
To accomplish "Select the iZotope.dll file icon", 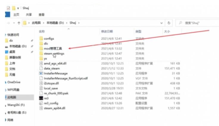I will tap(41, 83).
